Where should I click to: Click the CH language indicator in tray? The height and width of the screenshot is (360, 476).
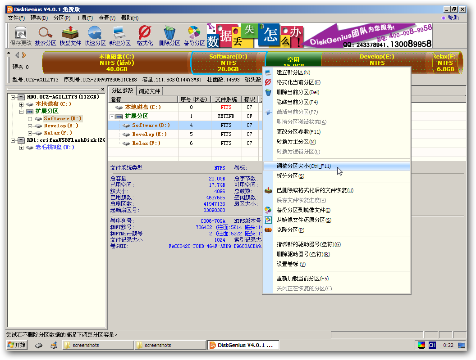432,345
